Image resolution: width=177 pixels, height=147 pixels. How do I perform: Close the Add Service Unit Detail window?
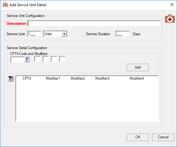pyautogui.click(x=172, y=5)
